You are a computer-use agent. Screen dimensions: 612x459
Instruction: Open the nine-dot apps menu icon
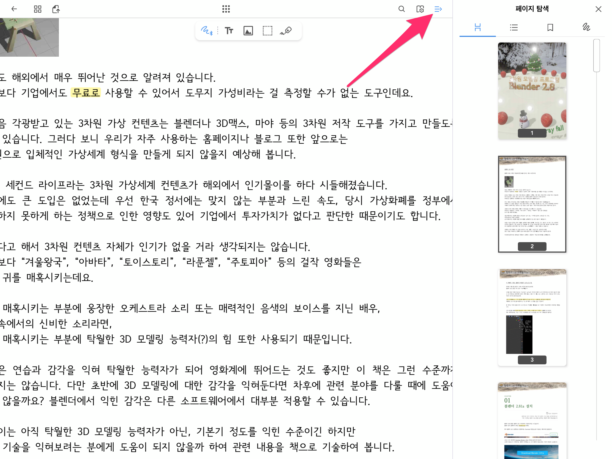226,9
